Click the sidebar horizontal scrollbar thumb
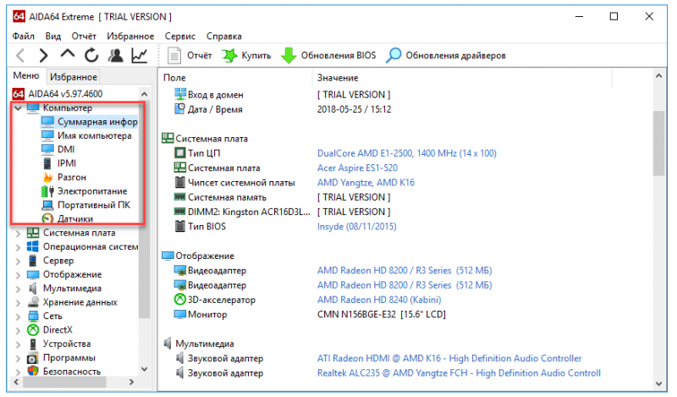The width and height of the screenshot is (677, 397). pos(65,382)
